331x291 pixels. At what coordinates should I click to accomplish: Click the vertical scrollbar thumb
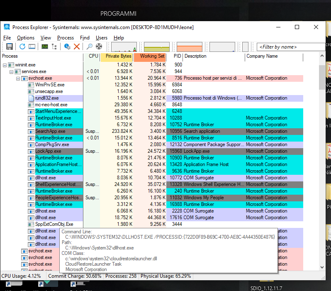coord(322,77)
